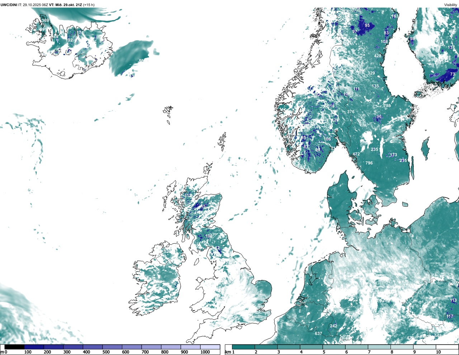Click the '7' label on the km scale

369,352
